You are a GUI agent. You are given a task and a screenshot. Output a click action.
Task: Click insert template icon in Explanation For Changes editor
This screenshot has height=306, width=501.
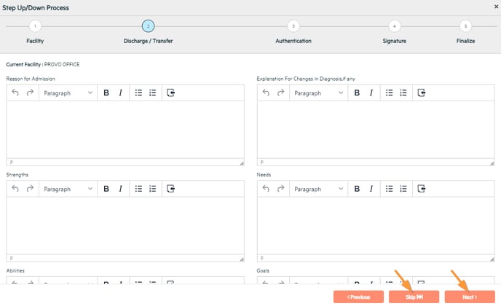click(x=422, y=93)
